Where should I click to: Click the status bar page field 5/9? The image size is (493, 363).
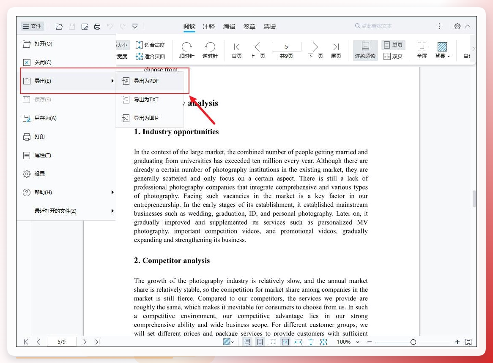coord(62,341)
